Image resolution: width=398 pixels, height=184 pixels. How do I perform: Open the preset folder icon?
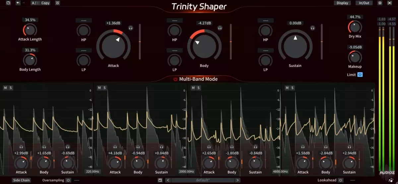coord(8,3)
